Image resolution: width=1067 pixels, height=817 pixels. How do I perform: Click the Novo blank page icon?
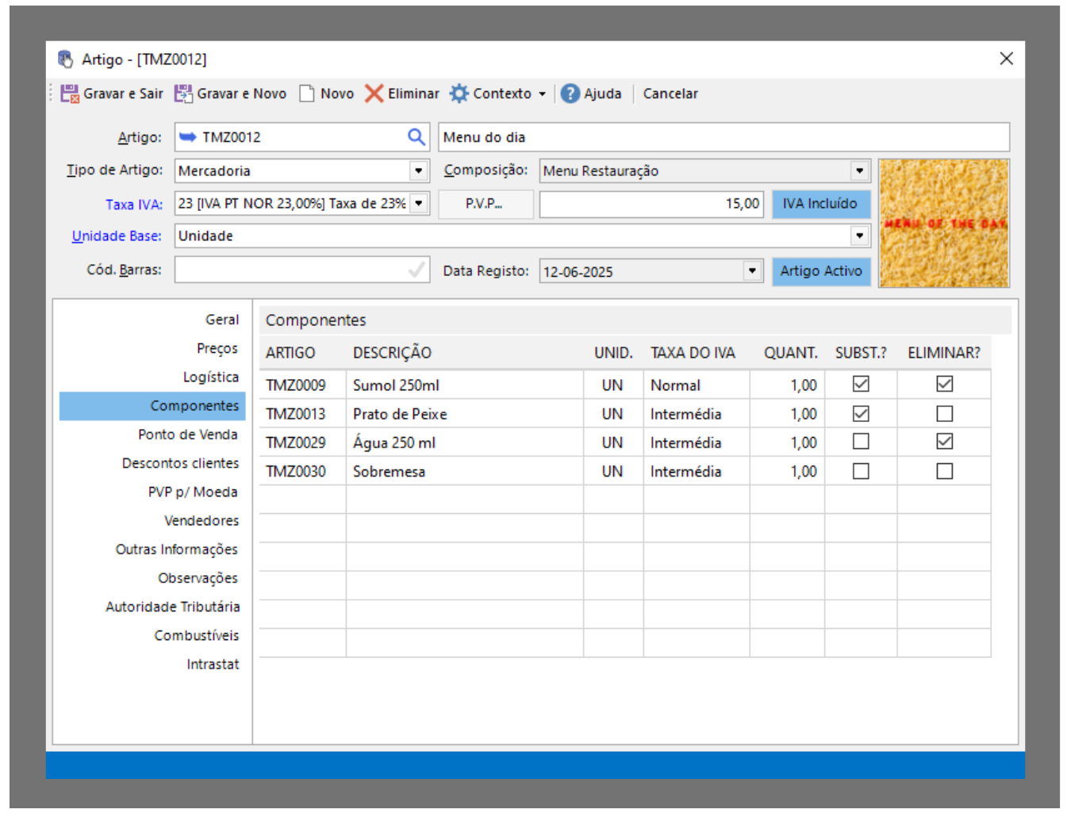[x=307, y=94]
